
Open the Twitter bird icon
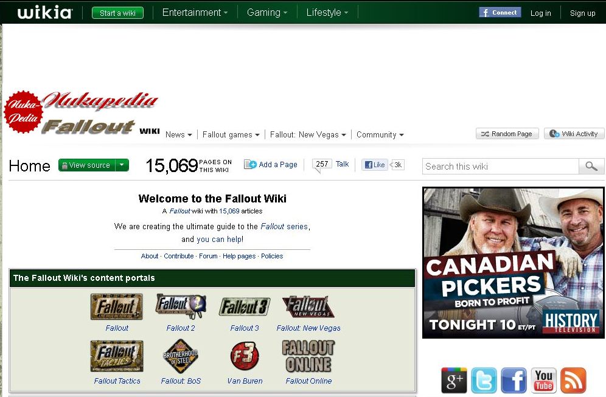pyautogui.click(x=484, y=380)
